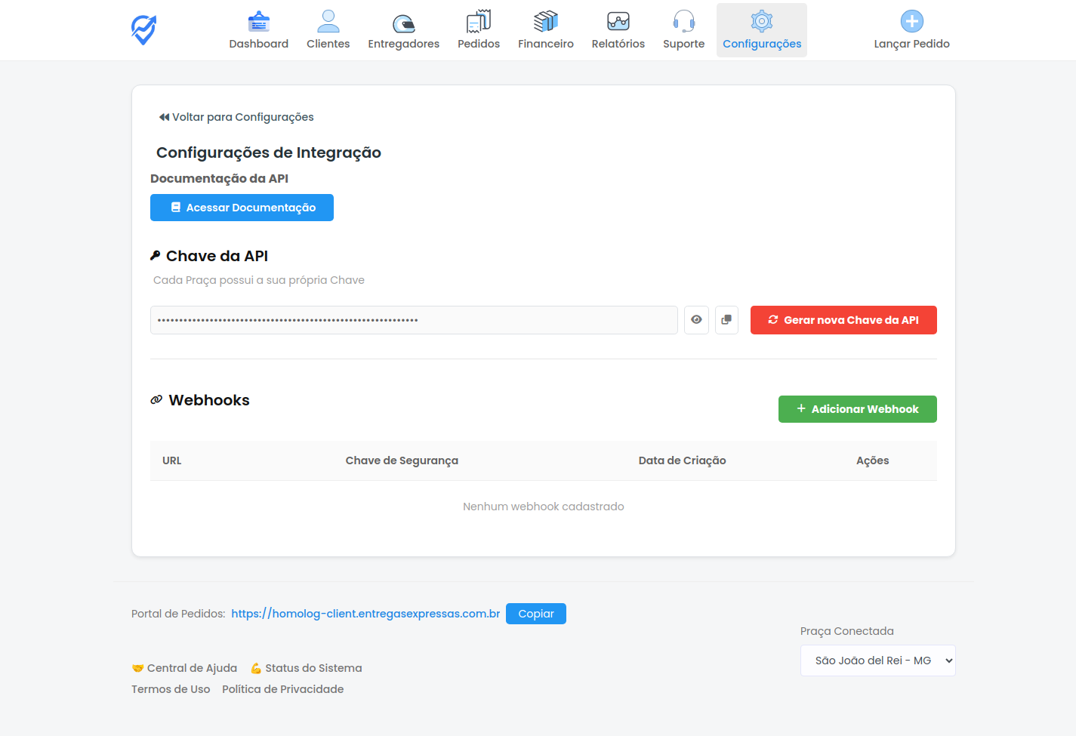
Task: Copy the API key to clipboard
Action: [726, 320]
